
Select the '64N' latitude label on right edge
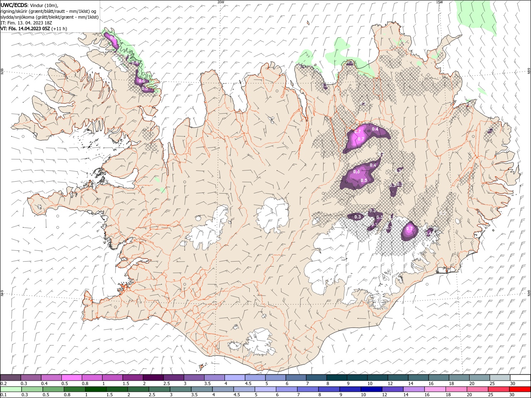(529, 293)
